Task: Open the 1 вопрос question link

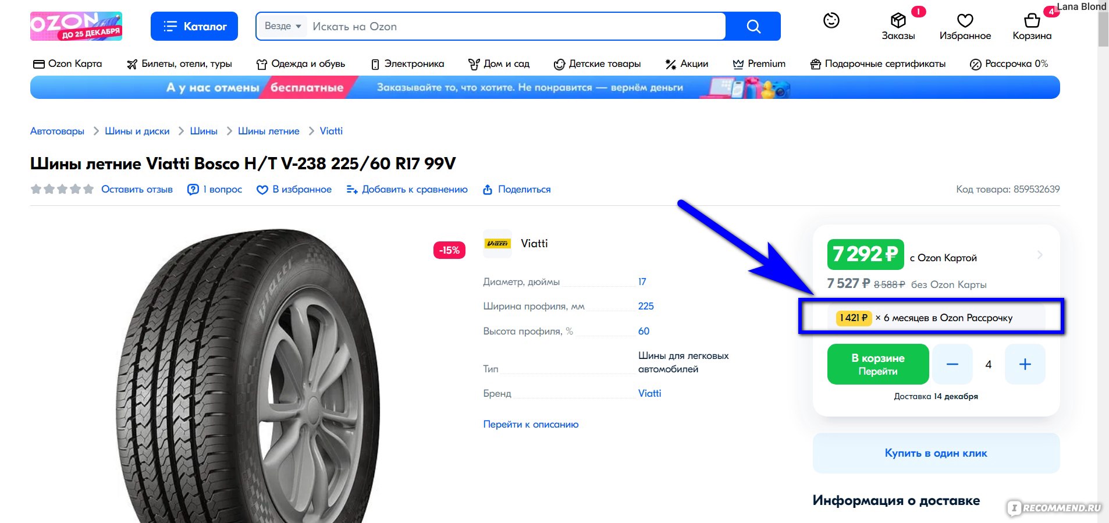Action: pyautogui.click(x=215, y=190)
